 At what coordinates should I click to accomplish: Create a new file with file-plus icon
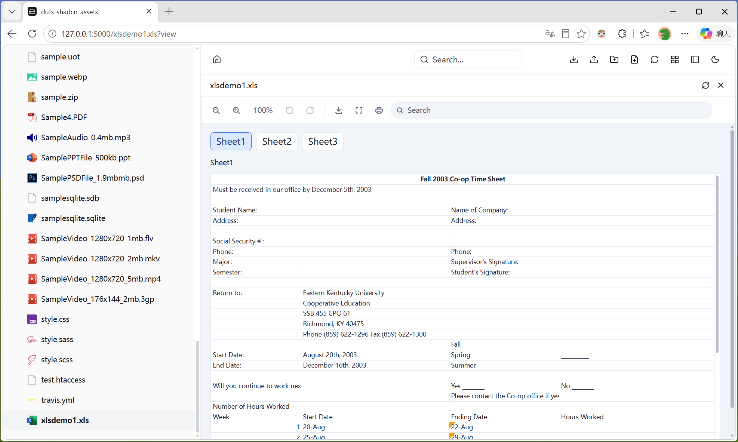coord(634,59)
